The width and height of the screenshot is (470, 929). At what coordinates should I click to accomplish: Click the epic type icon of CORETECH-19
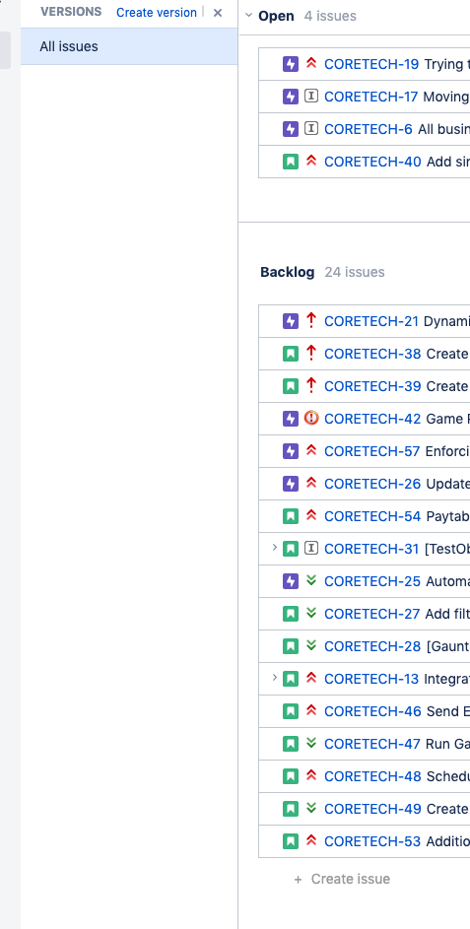click(x=291, y=64)
